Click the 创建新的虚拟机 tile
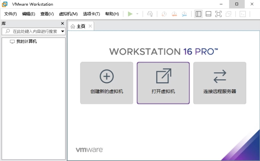The height and width of the screenshot is (161, 260). click(107, 83)
